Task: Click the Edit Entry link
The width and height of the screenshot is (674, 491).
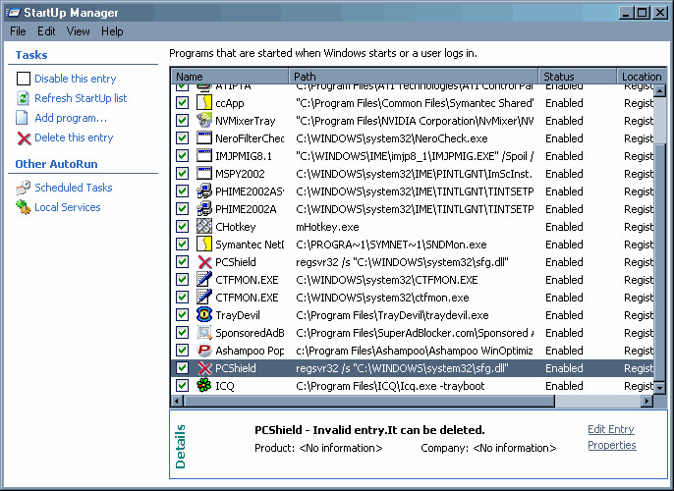Action: 611,429
